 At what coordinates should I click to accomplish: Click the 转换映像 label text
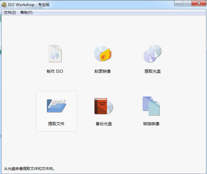coord(151,124)
